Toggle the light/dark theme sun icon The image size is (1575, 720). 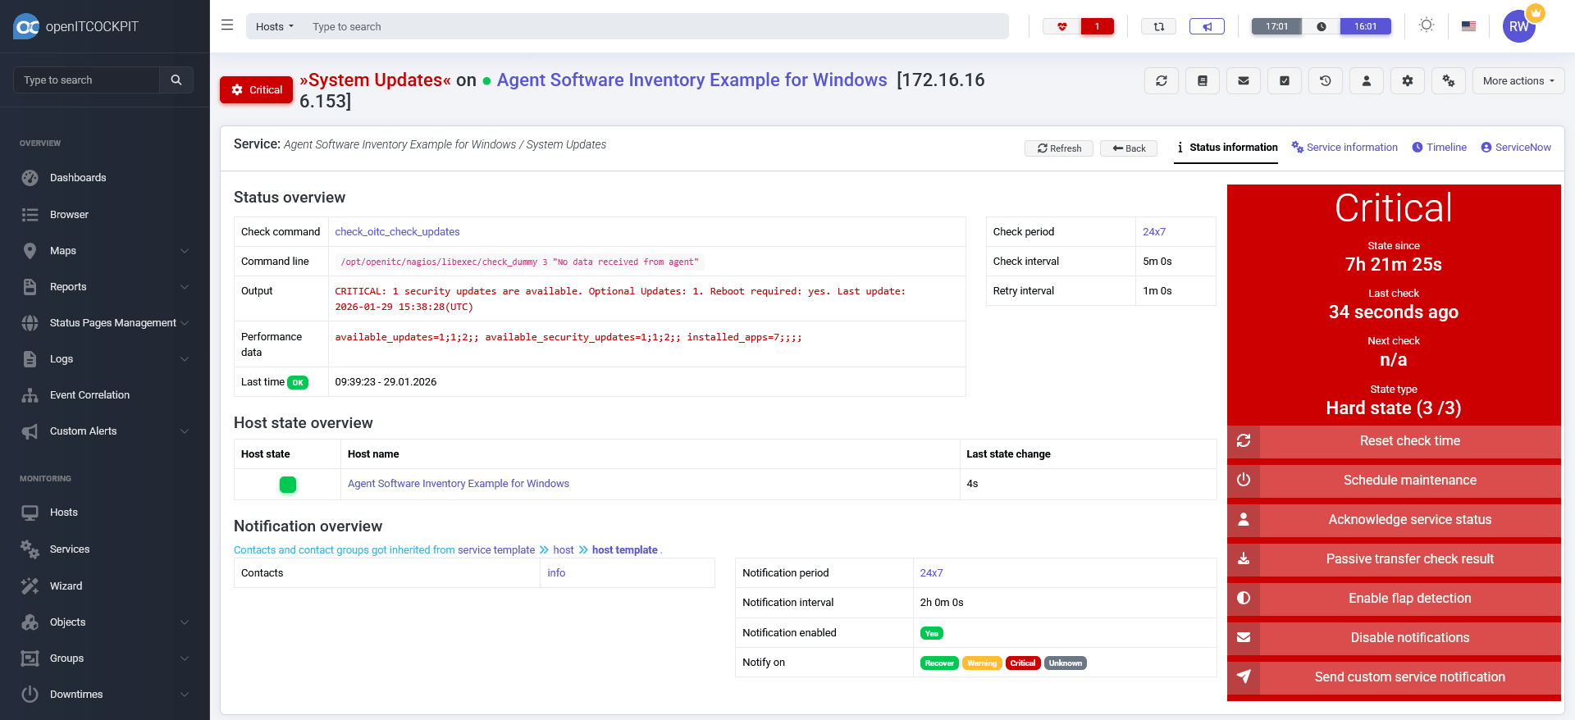[x=1427, y=25]
